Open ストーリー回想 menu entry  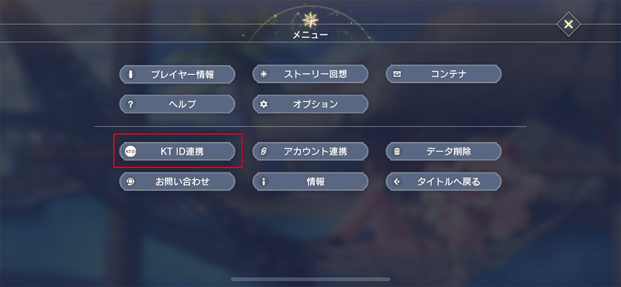(x=315, y=74)
